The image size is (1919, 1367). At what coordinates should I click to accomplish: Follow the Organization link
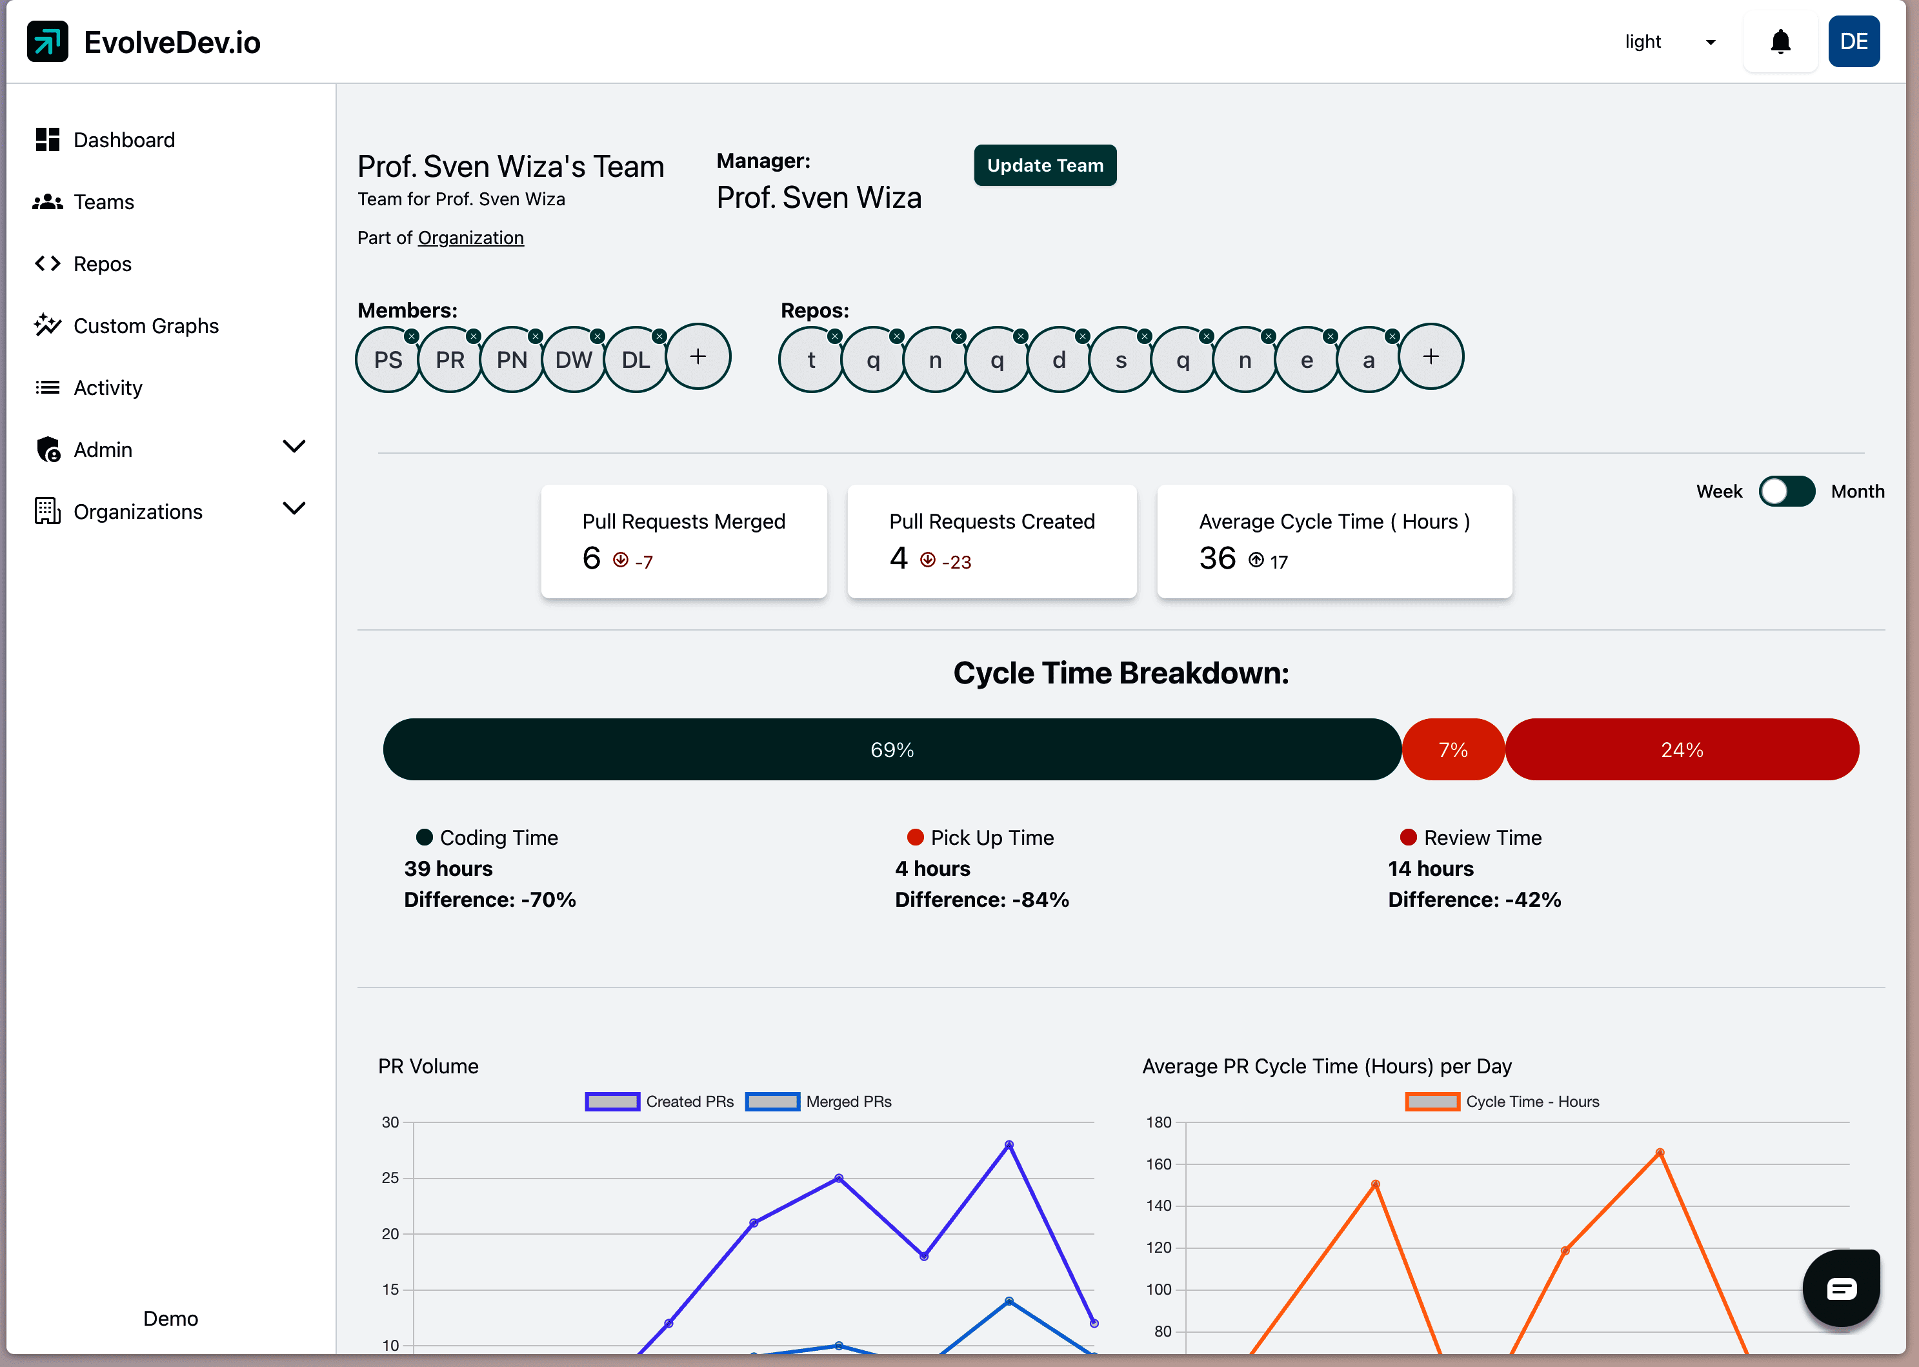pyautogui.click(x=470, y=238)
